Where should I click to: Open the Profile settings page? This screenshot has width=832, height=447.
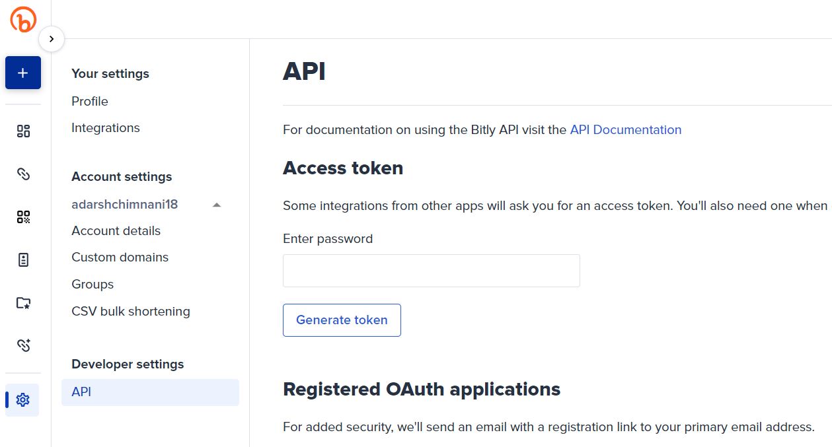coord(89,101)
